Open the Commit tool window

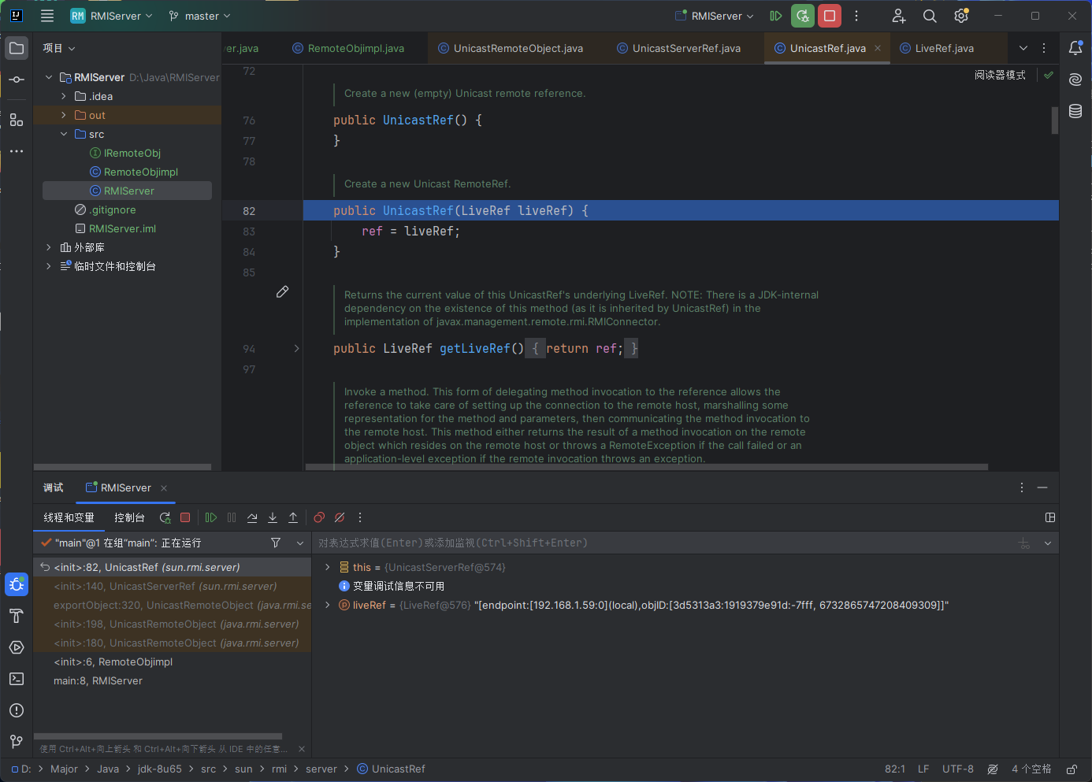(x=17, y=80)
